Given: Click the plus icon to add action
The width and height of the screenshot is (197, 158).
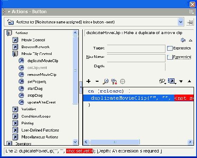Looking at the screenshot, I should [88, 81].
